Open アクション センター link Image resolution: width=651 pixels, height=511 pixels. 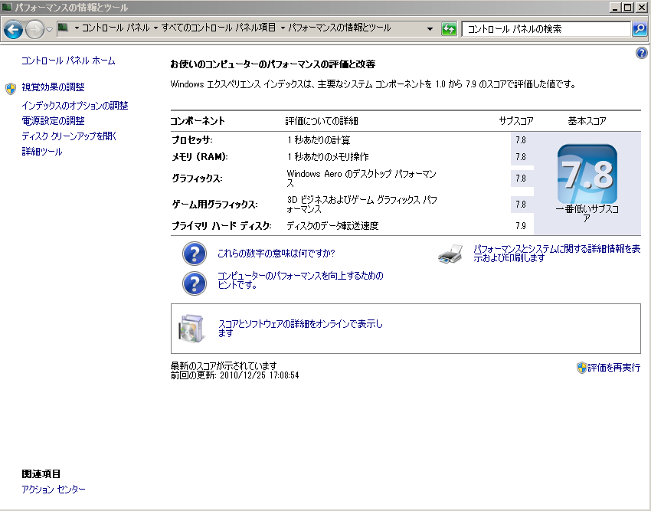(x=54, y=490)
